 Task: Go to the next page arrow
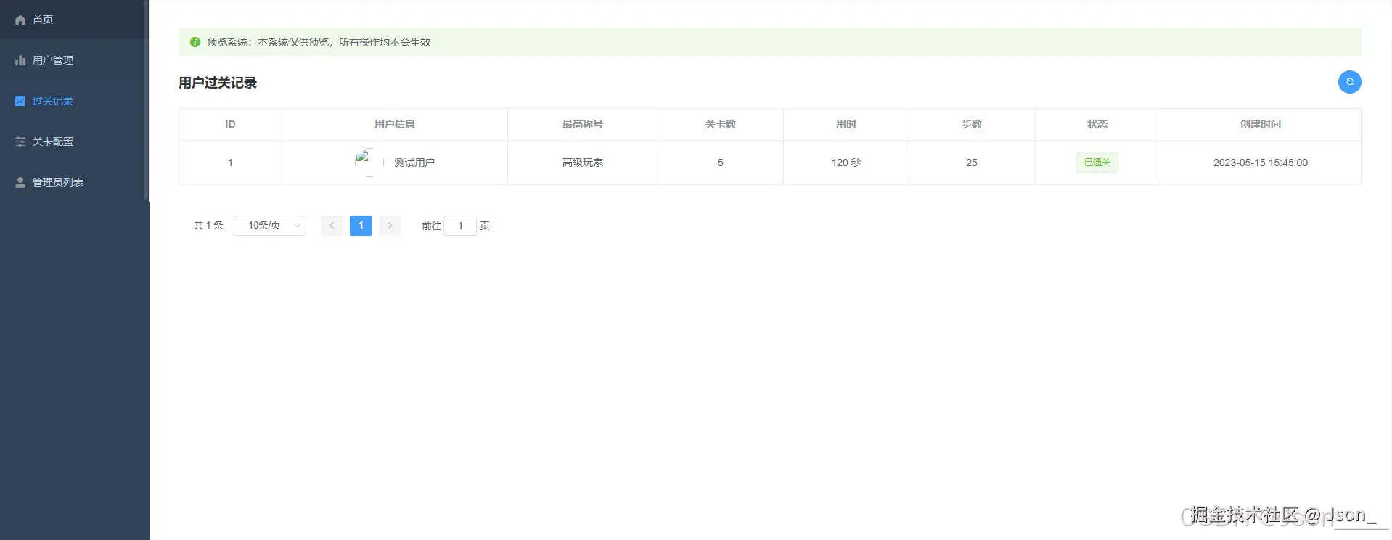coord(390,226)
